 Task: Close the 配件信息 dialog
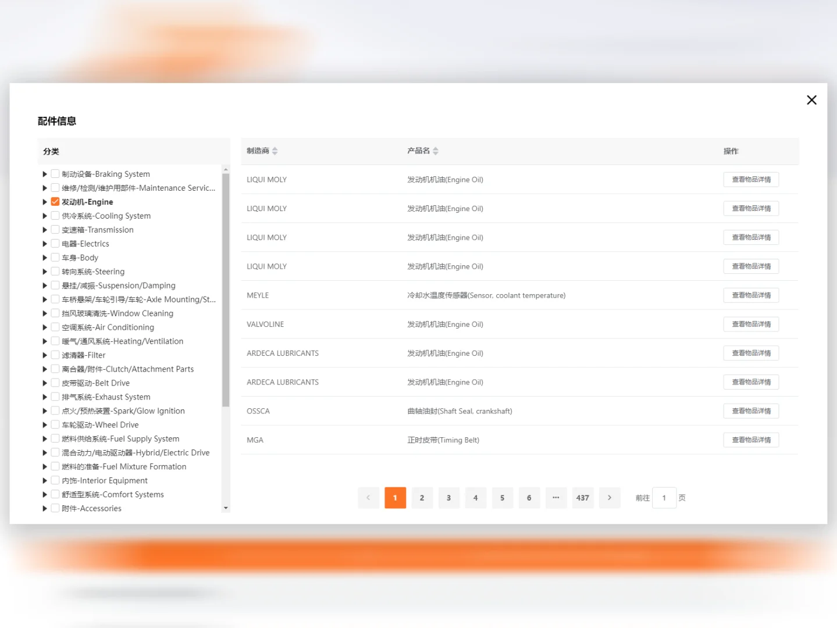click(811, 100)
